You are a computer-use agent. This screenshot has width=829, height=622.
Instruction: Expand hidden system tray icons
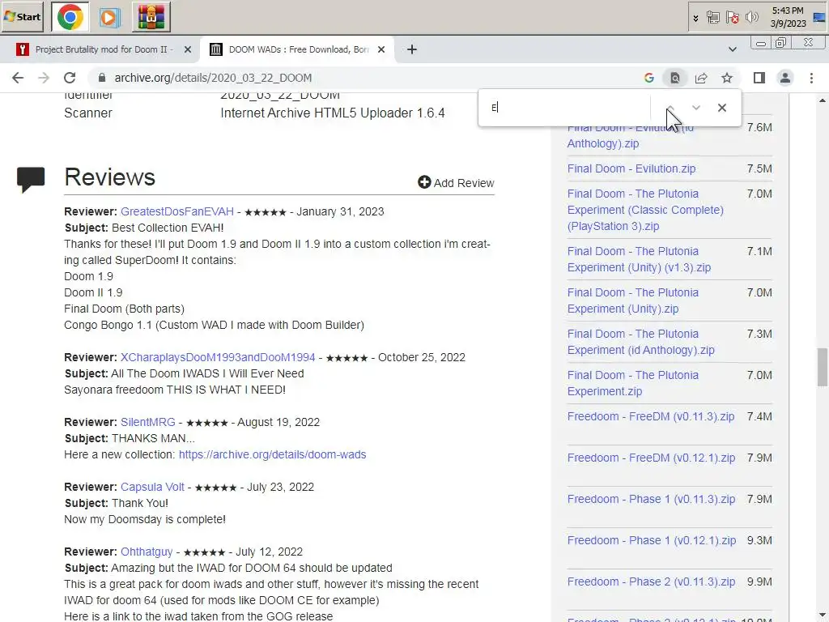pos(695,18)
